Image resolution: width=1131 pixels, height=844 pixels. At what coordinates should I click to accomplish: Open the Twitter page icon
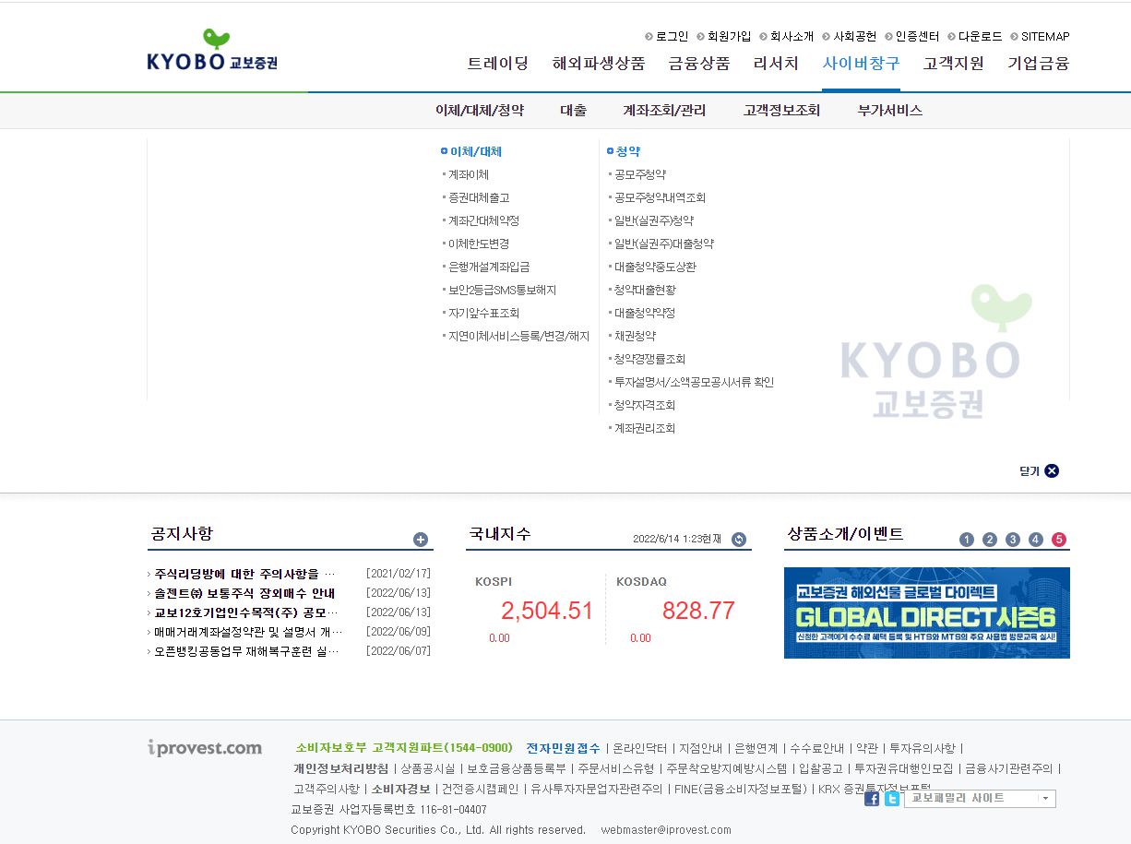point(892,799)
